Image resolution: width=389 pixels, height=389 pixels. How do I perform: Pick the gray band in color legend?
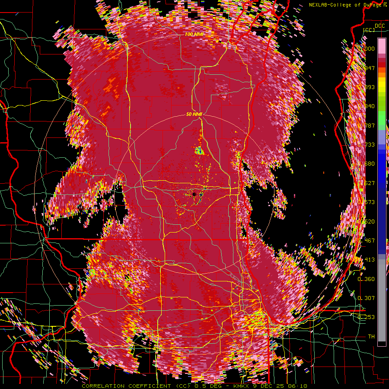[x=382, y=300]
